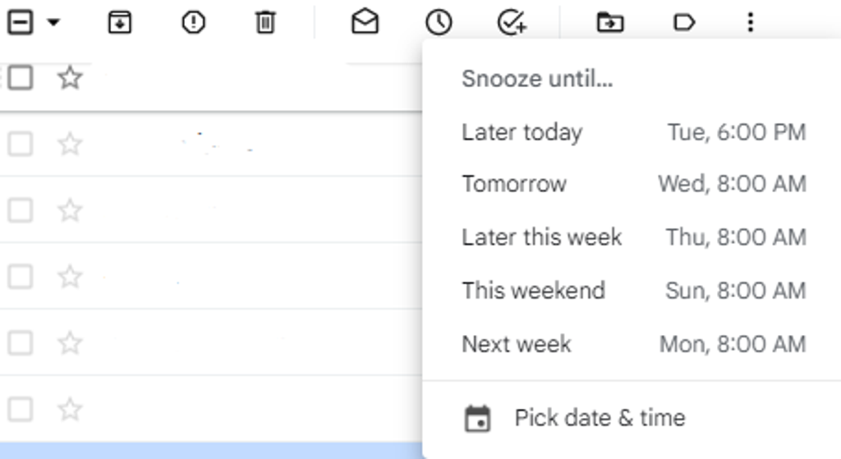
Task: Click the Move to folder icon
Action: pyautogui.click(x=609, y=22)
